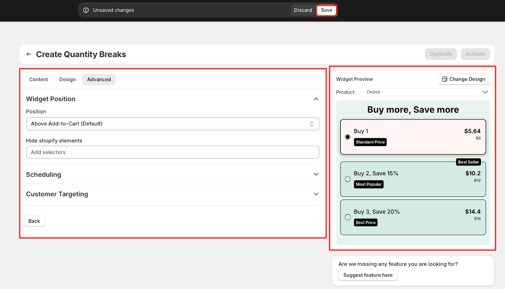Screen dimensions: 505x289
Task: Select the Buy 1 radio option
Action: pos(348,137)
